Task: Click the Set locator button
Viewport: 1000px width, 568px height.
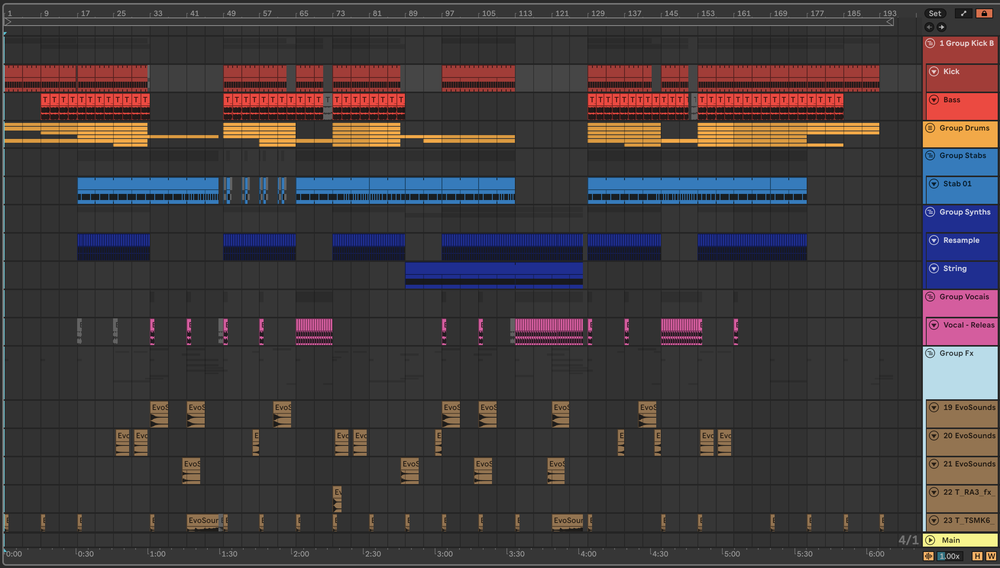Action: pyautogui.click(x=935, y=13)
